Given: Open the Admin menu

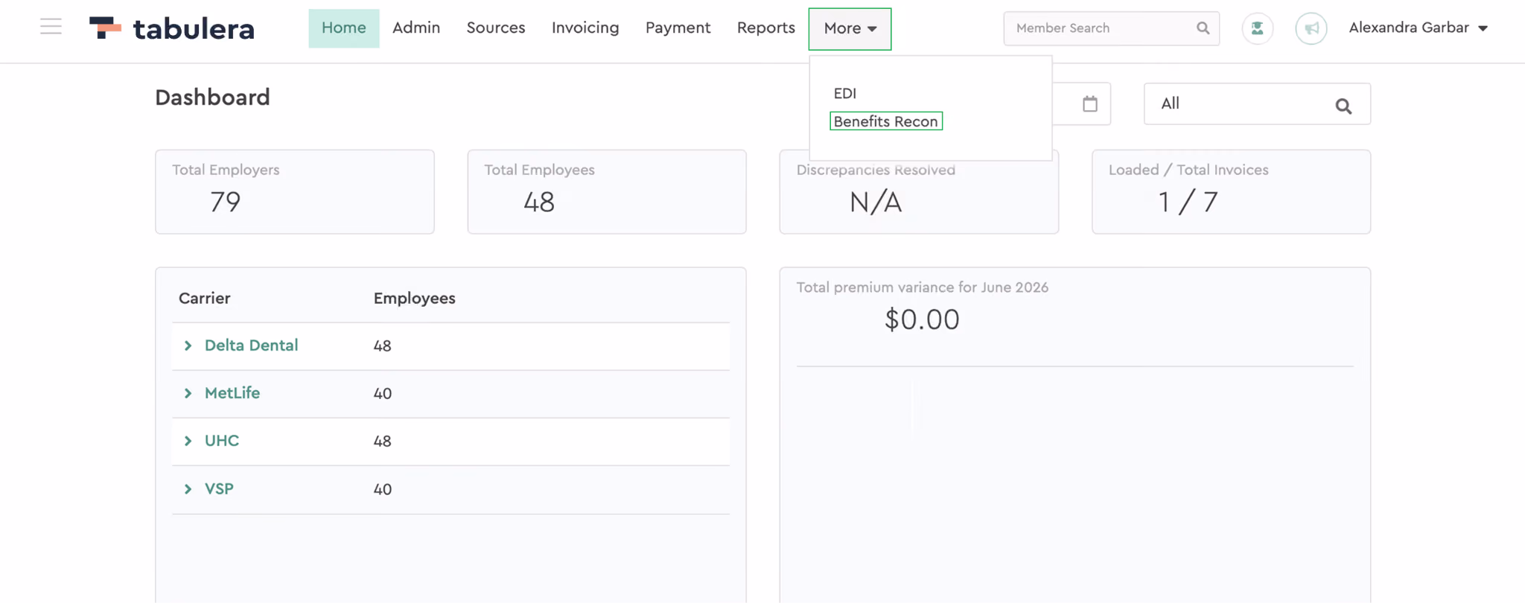Looking at the screenshot, I should pyautogui.click(x=416, y=28).
